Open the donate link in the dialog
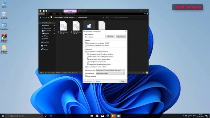210x118 pixels. point(98,81)
